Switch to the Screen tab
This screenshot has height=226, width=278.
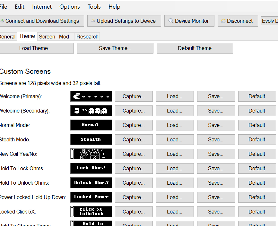47,37
